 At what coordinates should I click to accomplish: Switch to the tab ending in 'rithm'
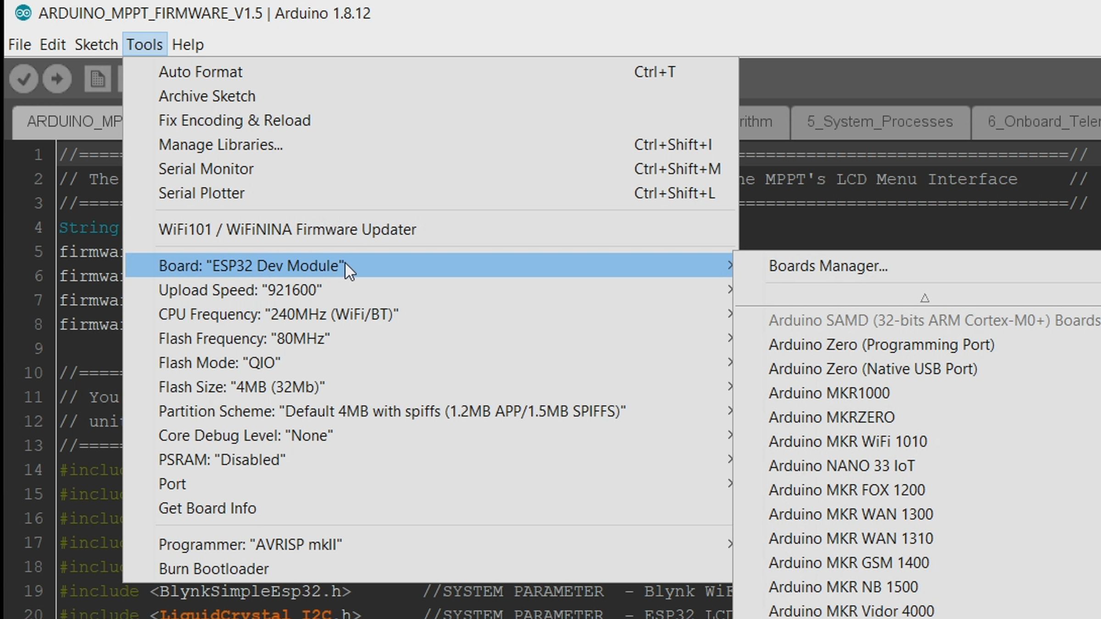click(763, 122)
